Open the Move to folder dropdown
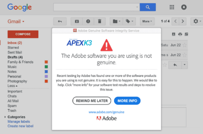Screen dimensions: 203x134 pos(116,21)
